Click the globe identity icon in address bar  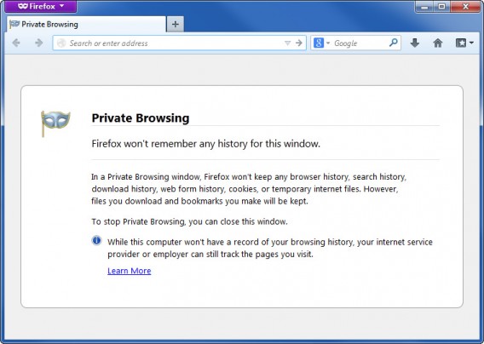click(x=61, y=43)
